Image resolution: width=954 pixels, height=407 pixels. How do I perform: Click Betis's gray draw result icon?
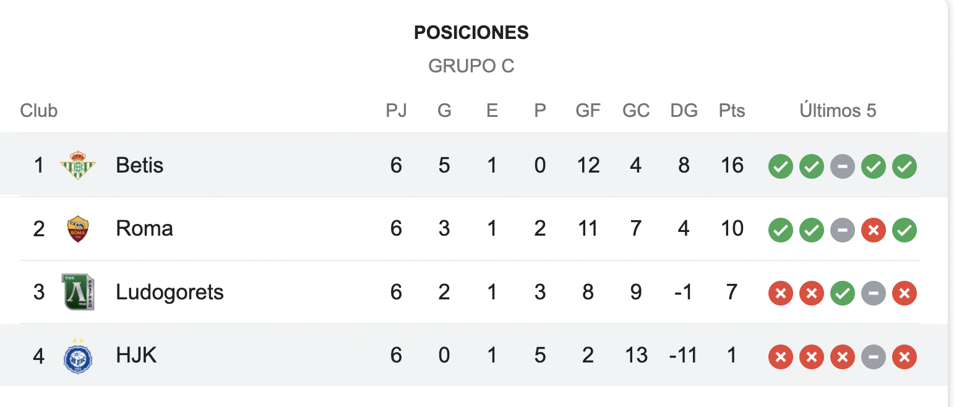(x=843, y=166)
